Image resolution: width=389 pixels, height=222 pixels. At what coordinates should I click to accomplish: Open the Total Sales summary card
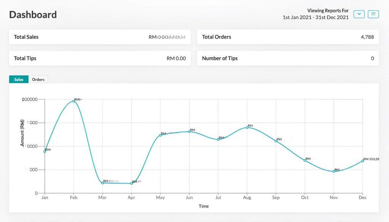click(100, 37)
